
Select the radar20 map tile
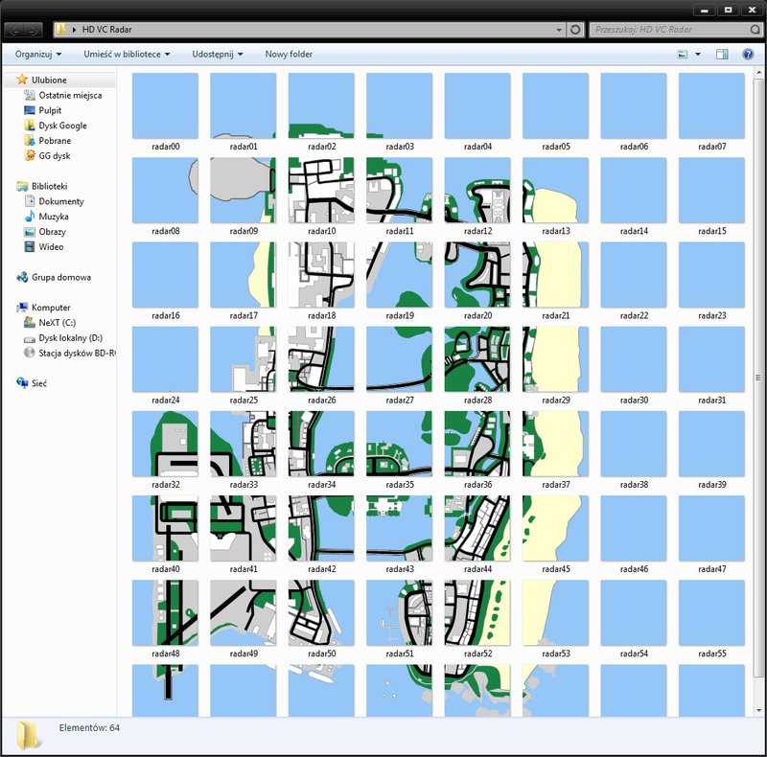pos(477,275)
